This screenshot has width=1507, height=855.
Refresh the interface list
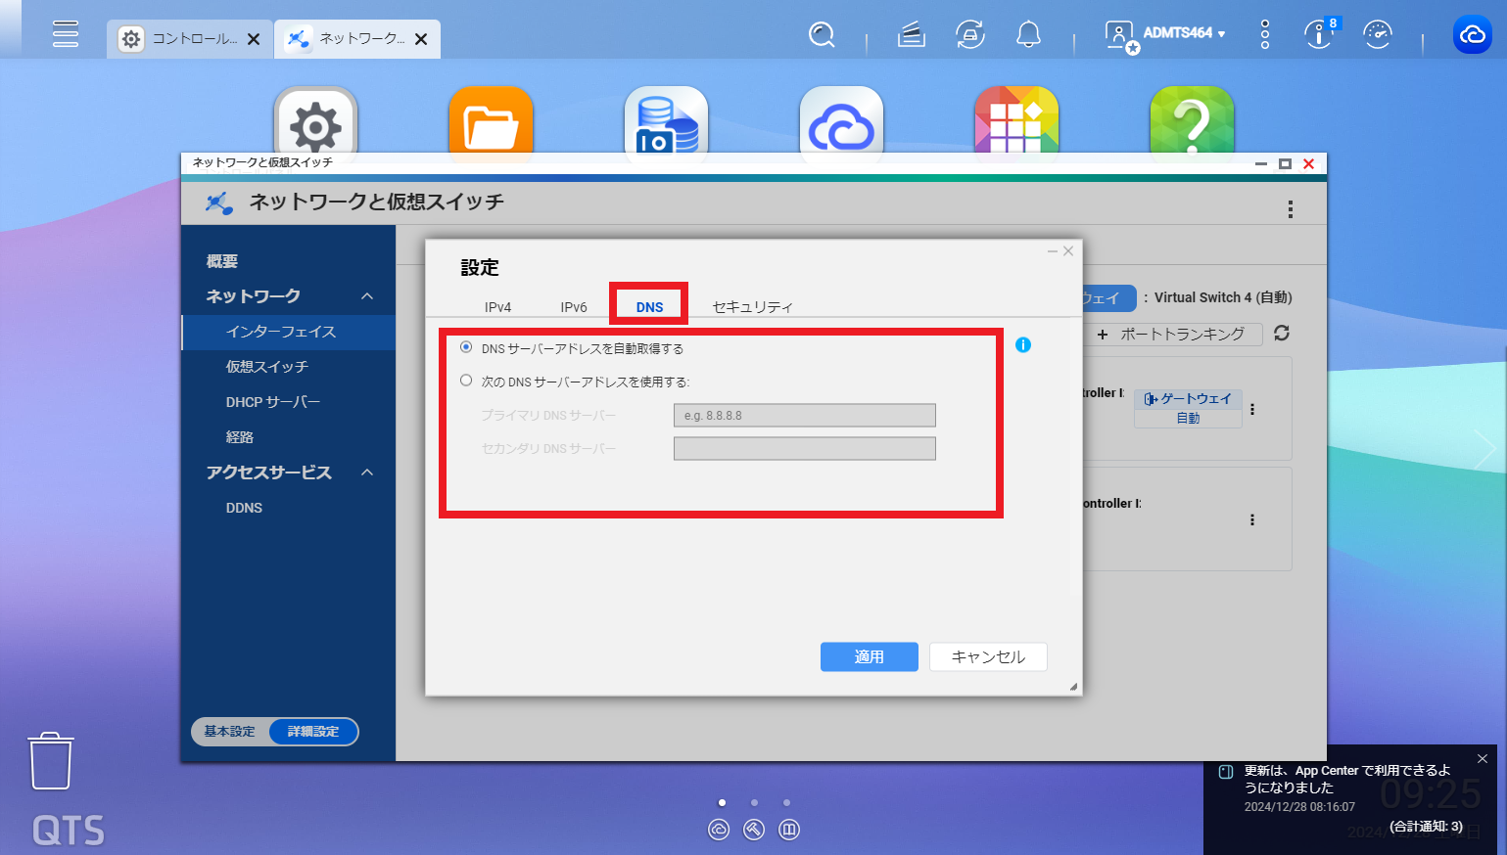[1281, 334]
